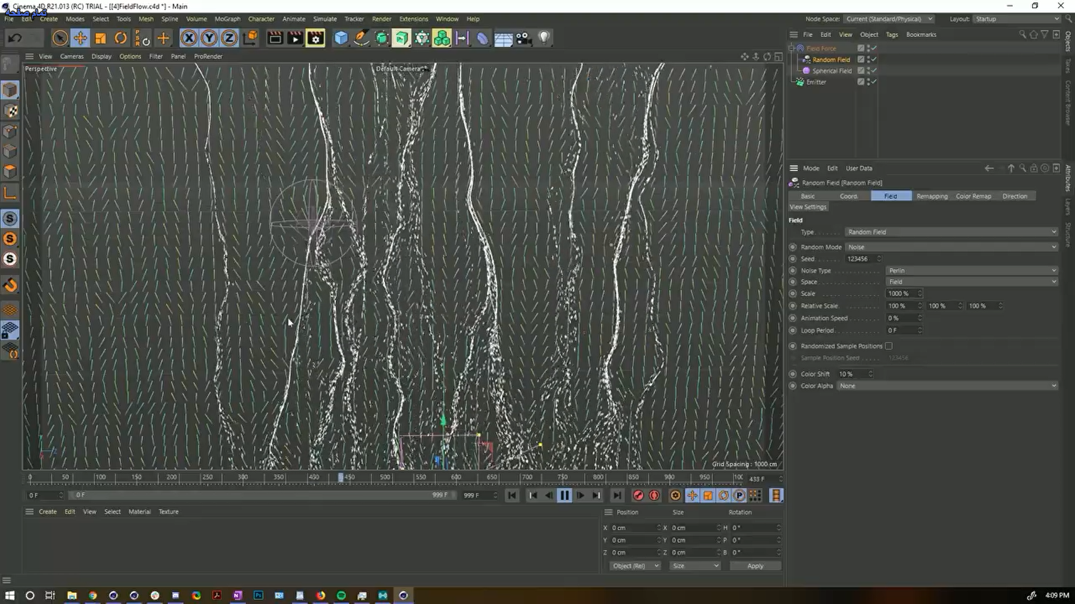This screenshot has height=604, width=1075.
Task: Toggle Parameter keyframe recording P icon
Action: point(739,496)
